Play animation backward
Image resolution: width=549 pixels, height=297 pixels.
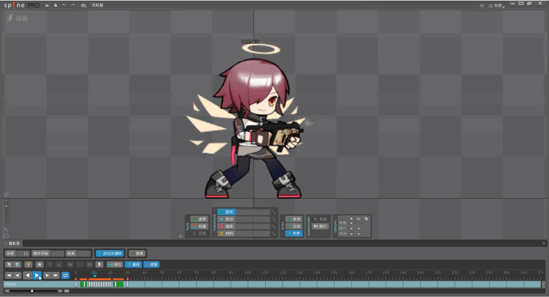tap(27, 275)
